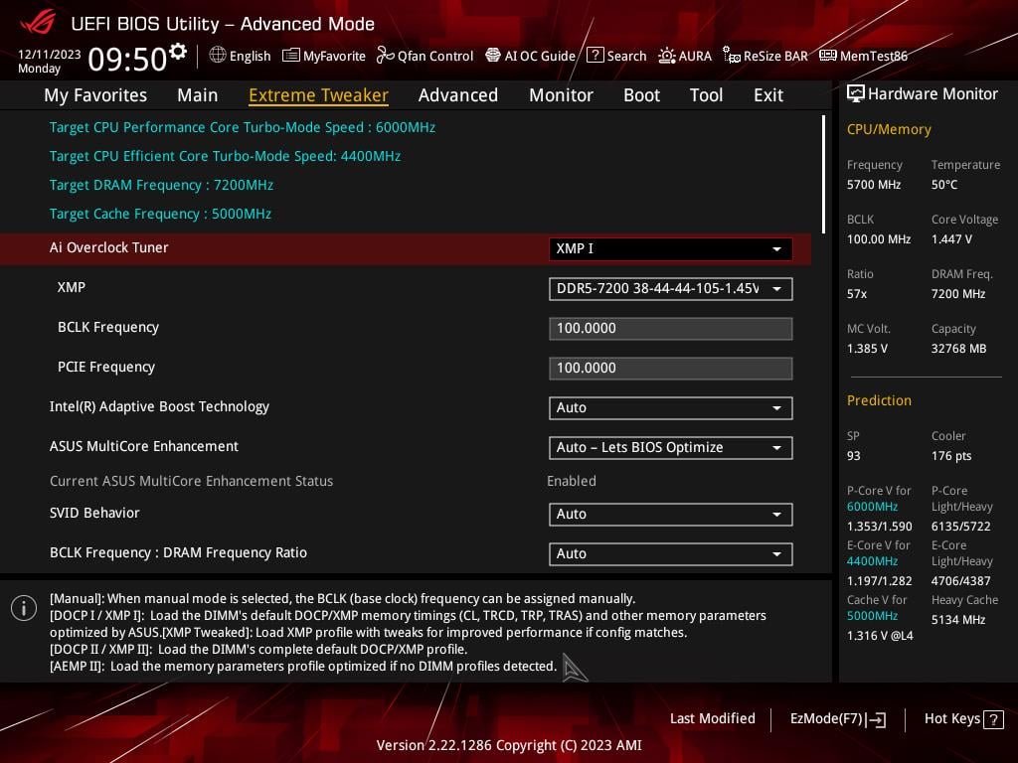Click the BCLK Frequency input field
The width and height of the screenshot is (1018, 763).
(x=670, y=328)
